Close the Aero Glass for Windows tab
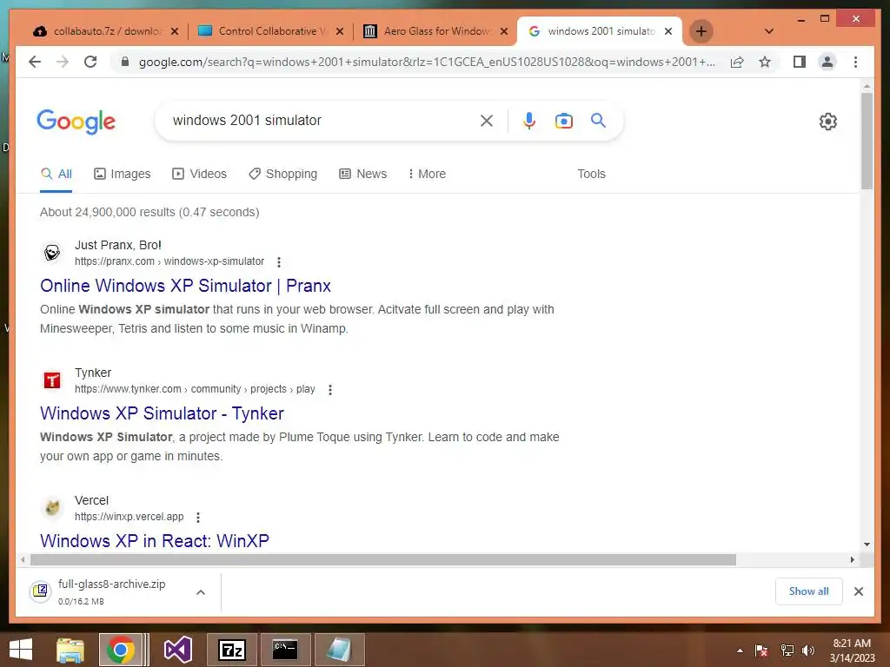The width and height of the screenshot is (890, 667). pos(503,32)
